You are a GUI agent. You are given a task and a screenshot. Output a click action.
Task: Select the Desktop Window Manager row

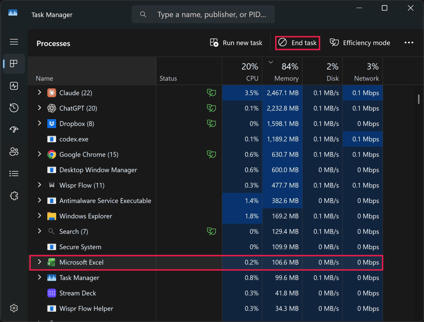tap(205, 170)
